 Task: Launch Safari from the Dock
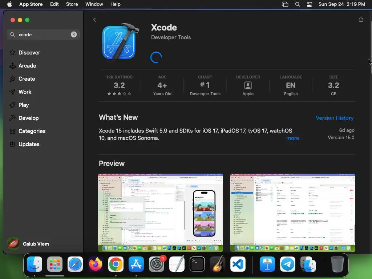click(x=75, y=264)
